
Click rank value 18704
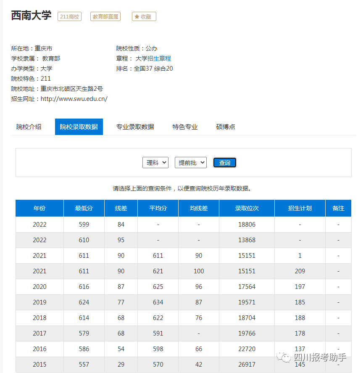point(247,318)
